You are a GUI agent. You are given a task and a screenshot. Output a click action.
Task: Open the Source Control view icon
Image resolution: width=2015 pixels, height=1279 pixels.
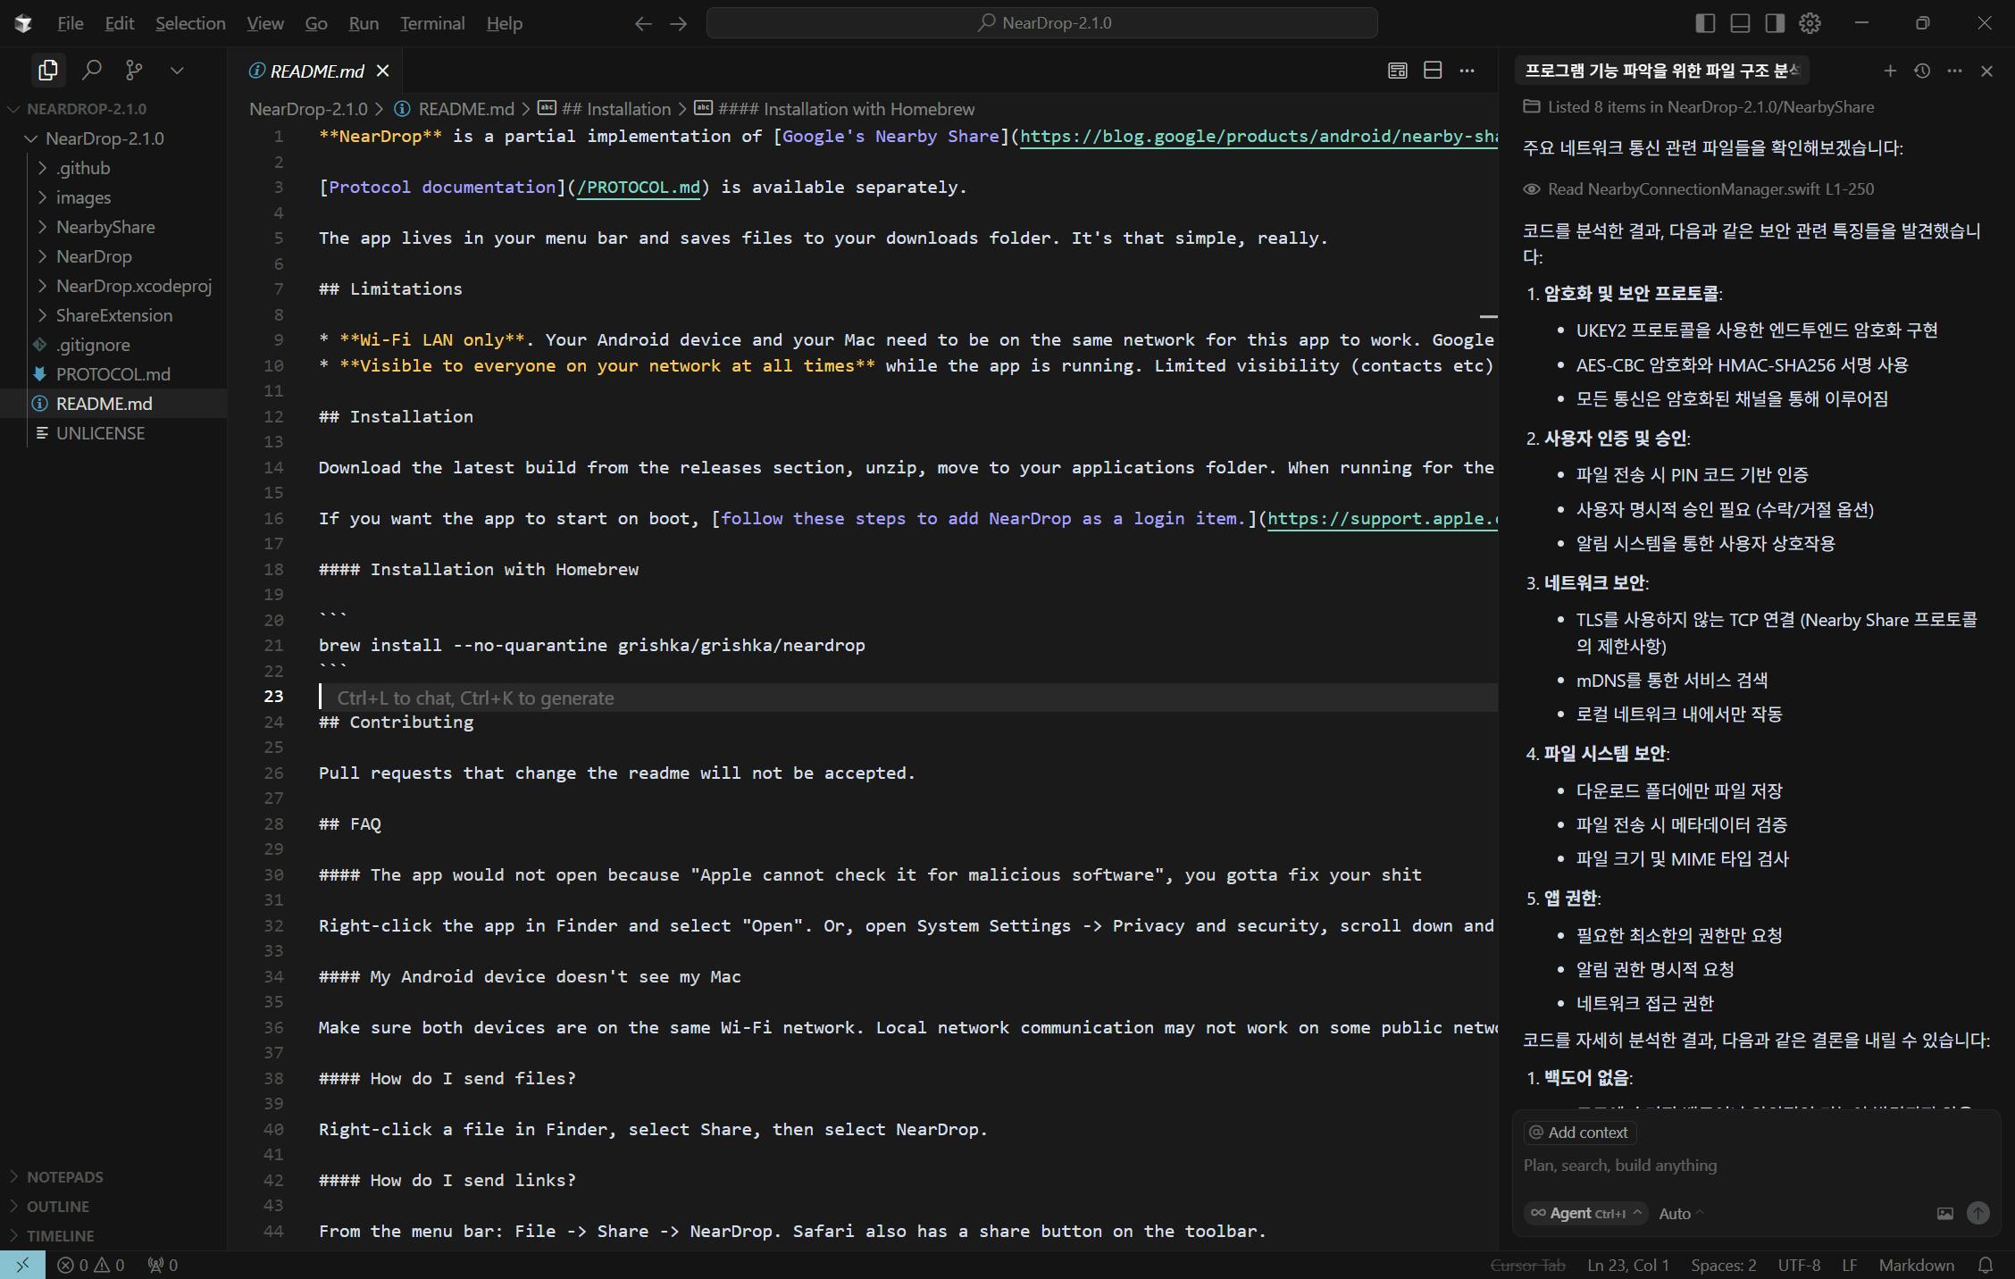tap(134, 70)
